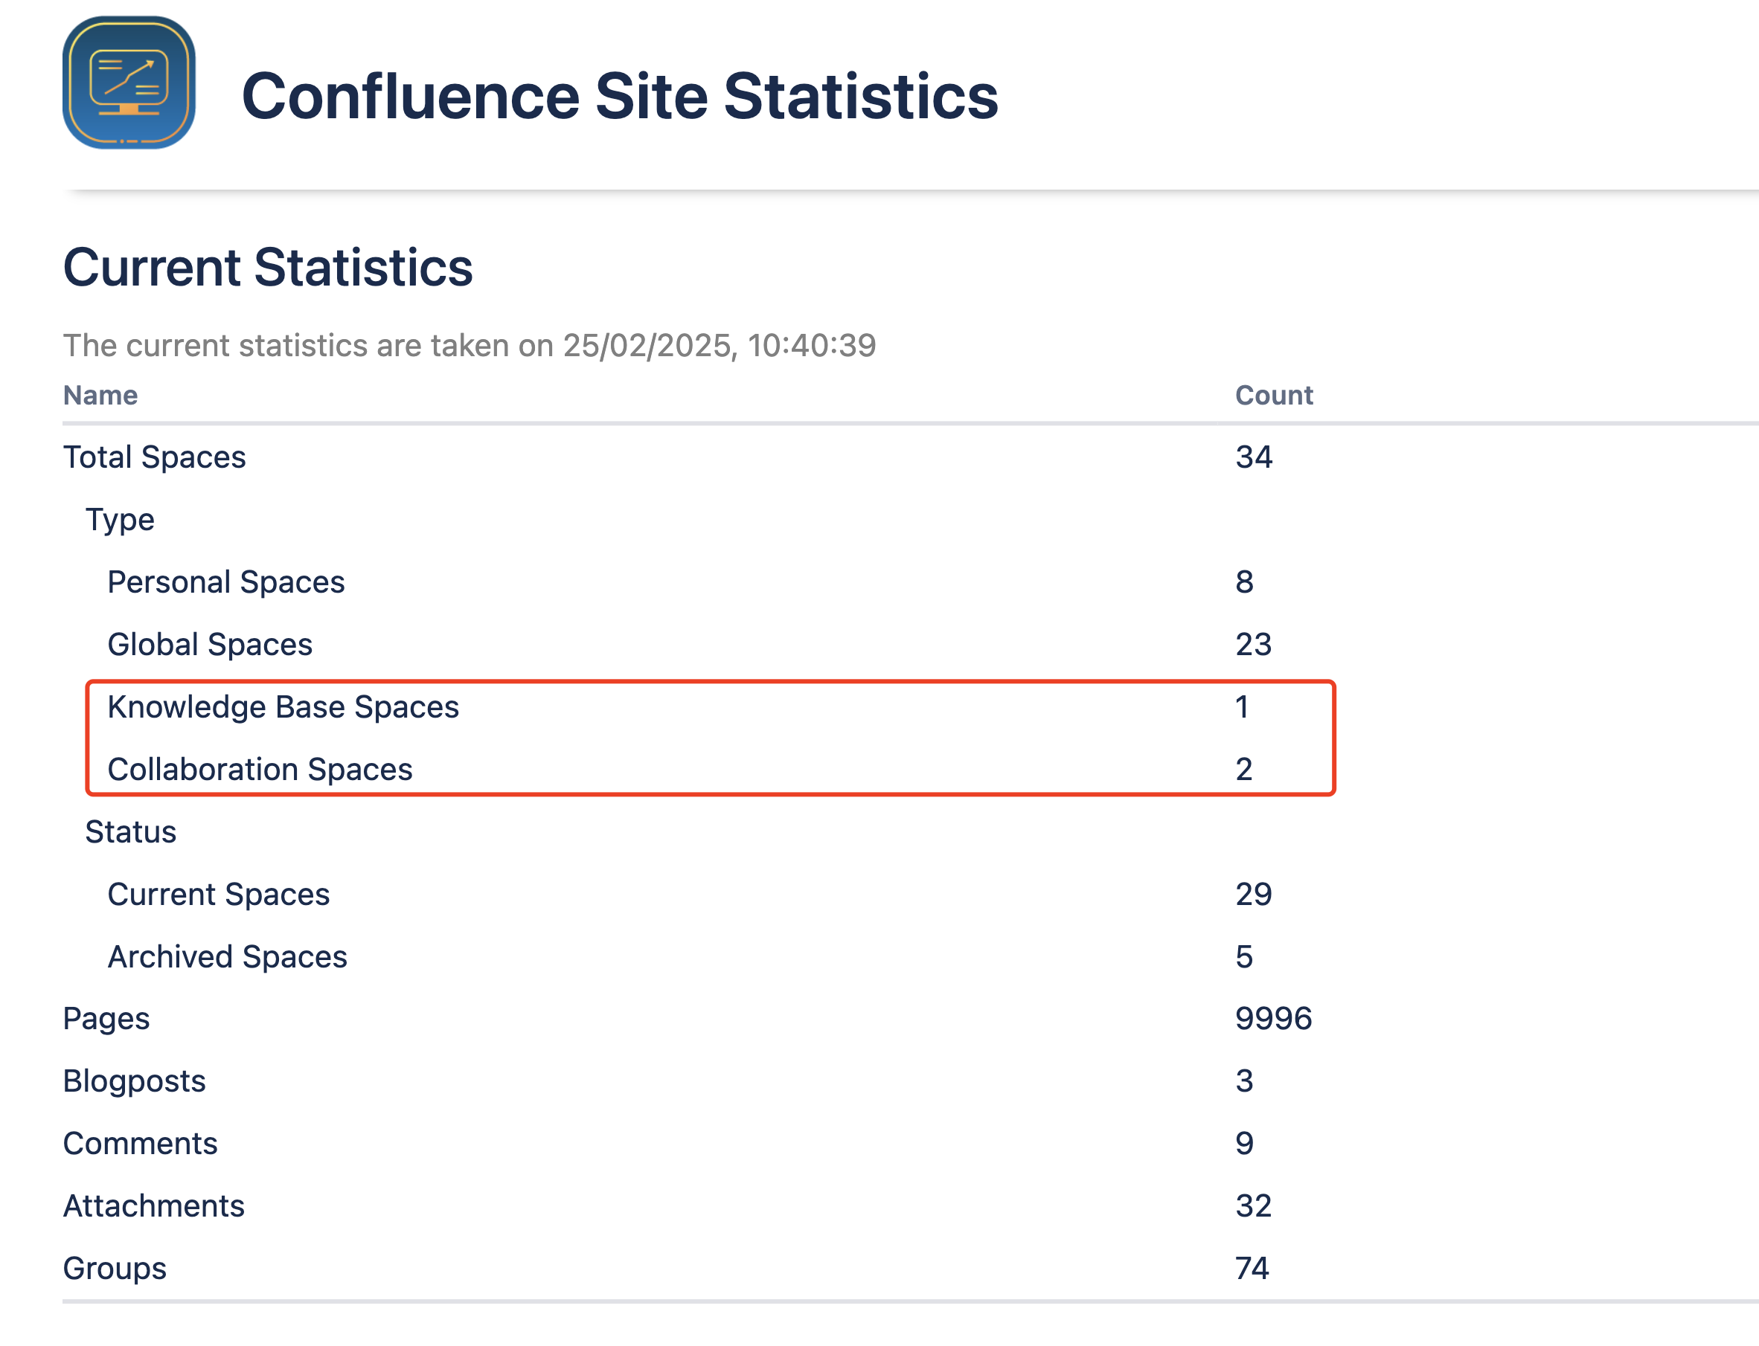Select the Global Spaces row
1759x1346 pixels.
tap(210, 644)
